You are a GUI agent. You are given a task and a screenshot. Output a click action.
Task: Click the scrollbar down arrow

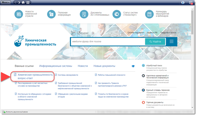click(x=192, y=108)
